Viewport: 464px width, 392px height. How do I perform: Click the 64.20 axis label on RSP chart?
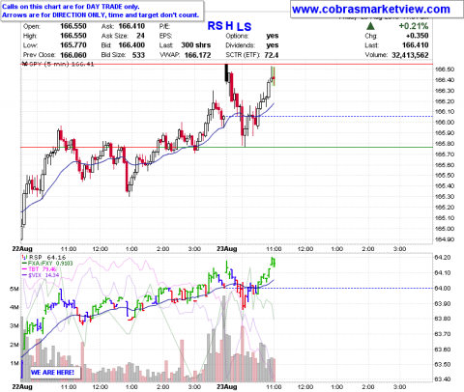443,258
